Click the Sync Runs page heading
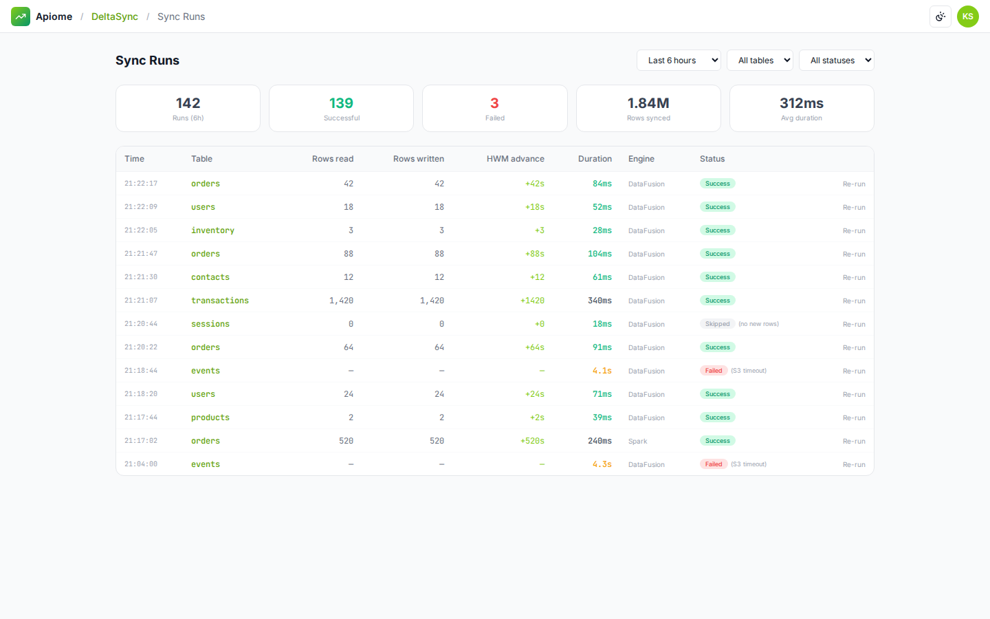 (147, 61)
